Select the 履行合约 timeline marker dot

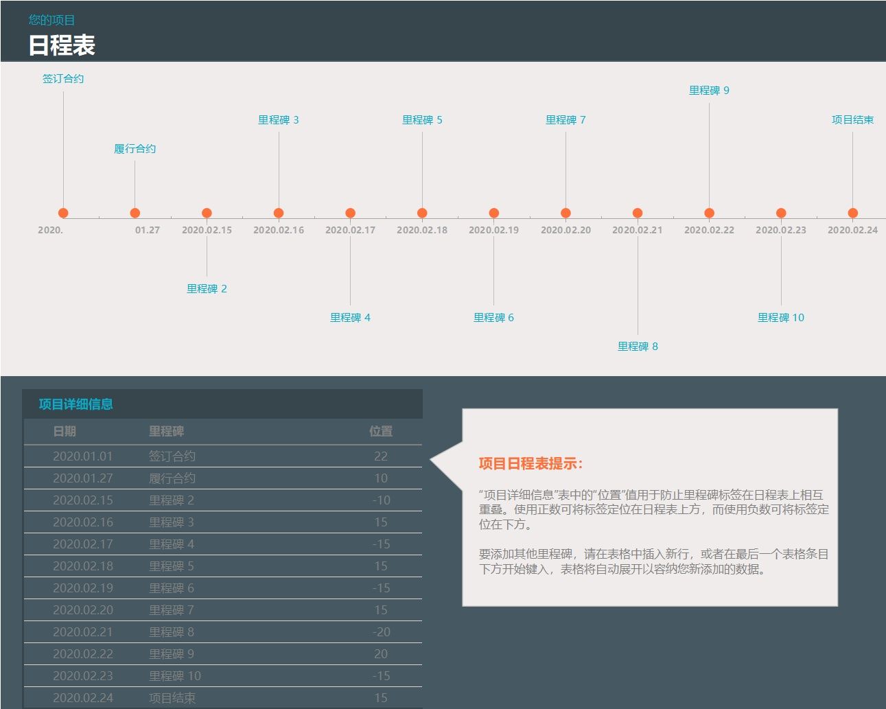(x=135, y=213)
